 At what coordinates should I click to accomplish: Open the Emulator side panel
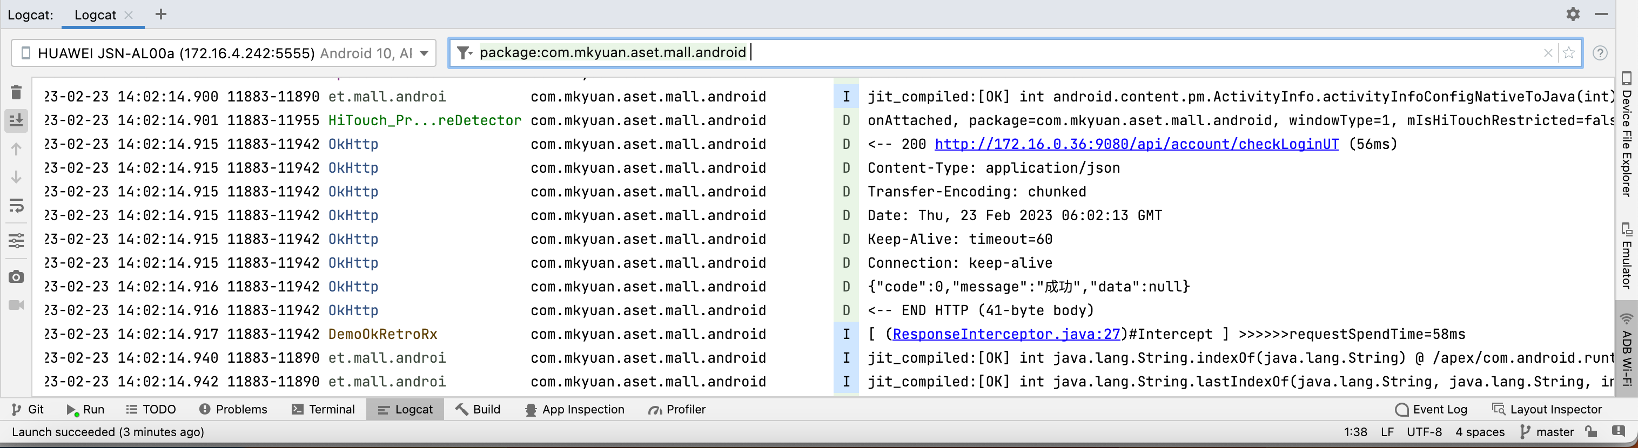pos(1626,255)
